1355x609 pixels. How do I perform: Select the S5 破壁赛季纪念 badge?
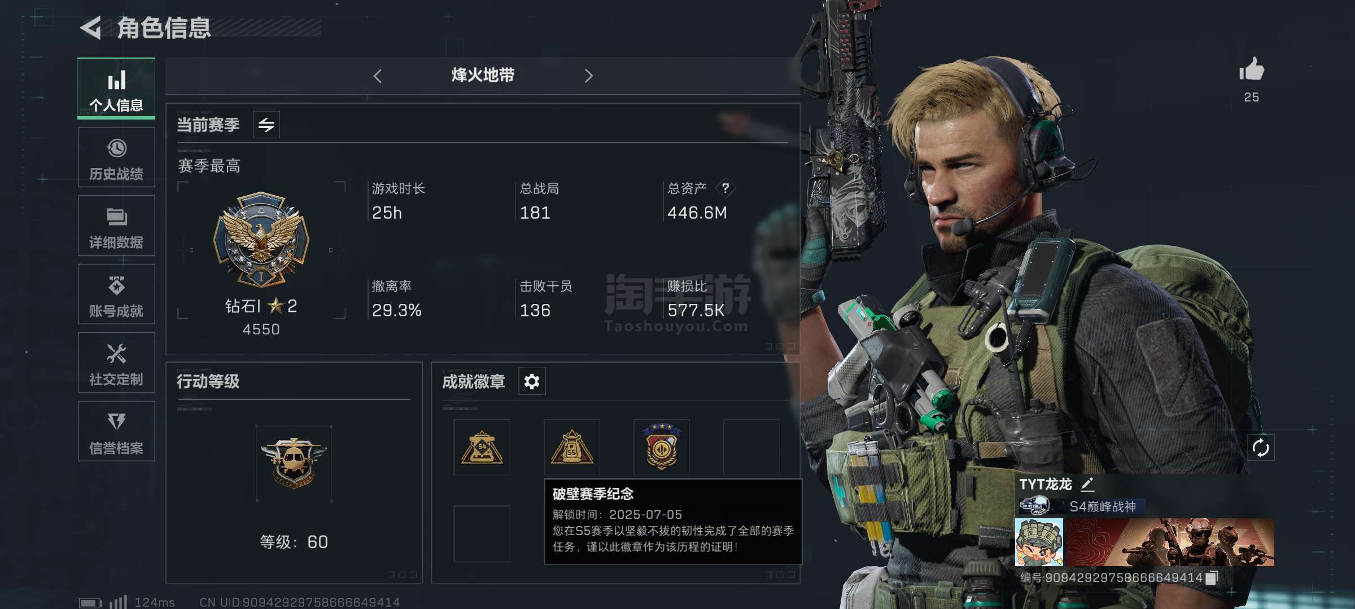[571, 448]
